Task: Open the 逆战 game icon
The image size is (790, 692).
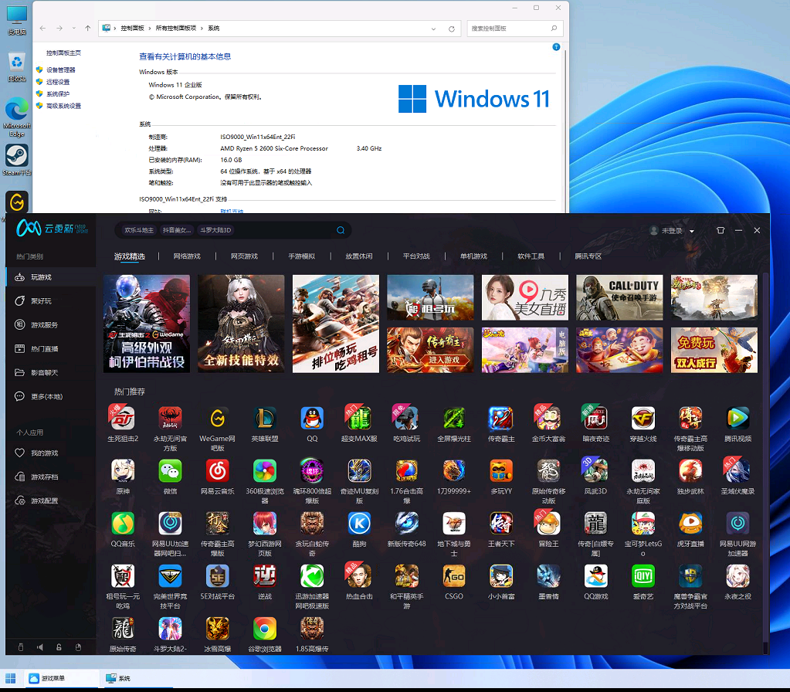Action: click(265, 576)
